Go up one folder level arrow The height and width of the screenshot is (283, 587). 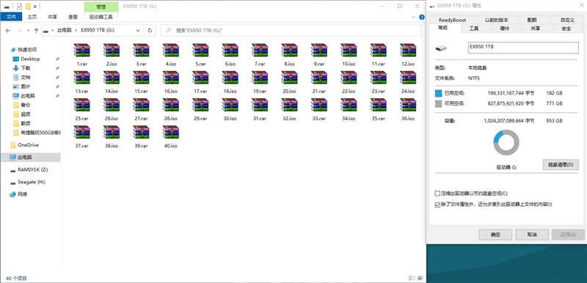[36, 31]
